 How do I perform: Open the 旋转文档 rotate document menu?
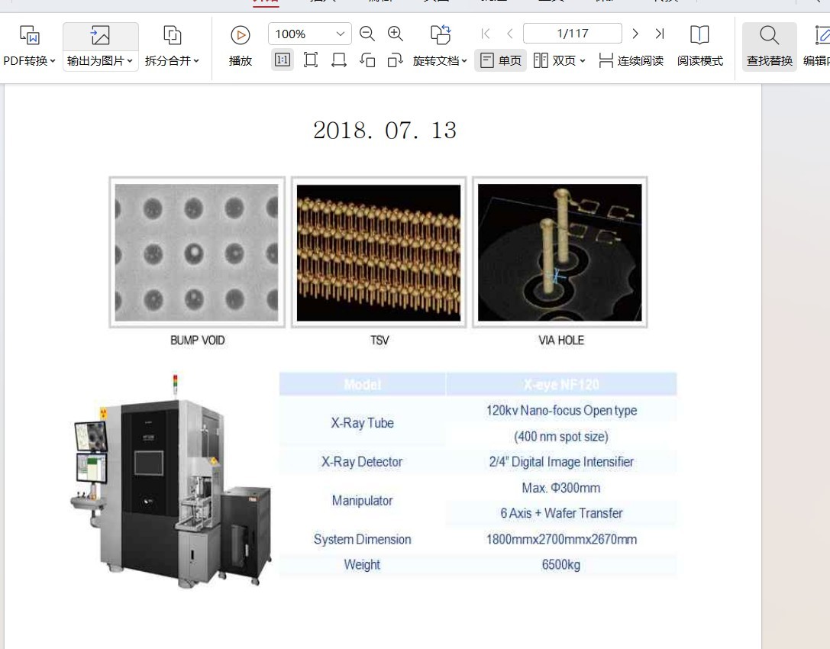(x=440, y=47)
